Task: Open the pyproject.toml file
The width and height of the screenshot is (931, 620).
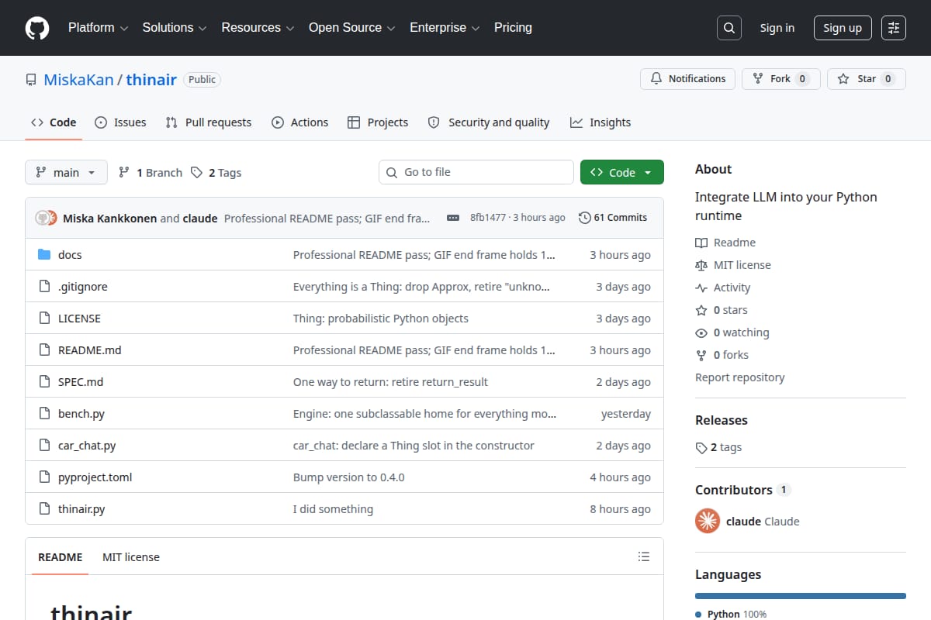Action: (95, 477)
